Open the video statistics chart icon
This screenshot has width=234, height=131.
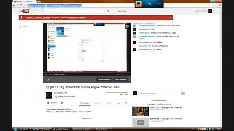click(x=118, y=103)
